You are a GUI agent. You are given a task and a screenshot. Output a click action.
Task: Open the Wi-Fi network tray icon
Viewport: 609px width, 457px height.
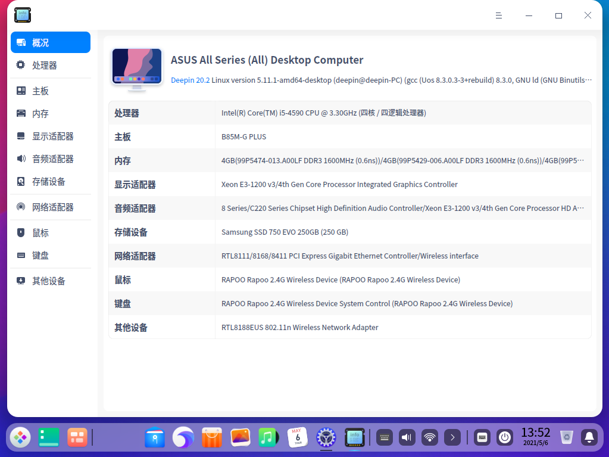430,437
